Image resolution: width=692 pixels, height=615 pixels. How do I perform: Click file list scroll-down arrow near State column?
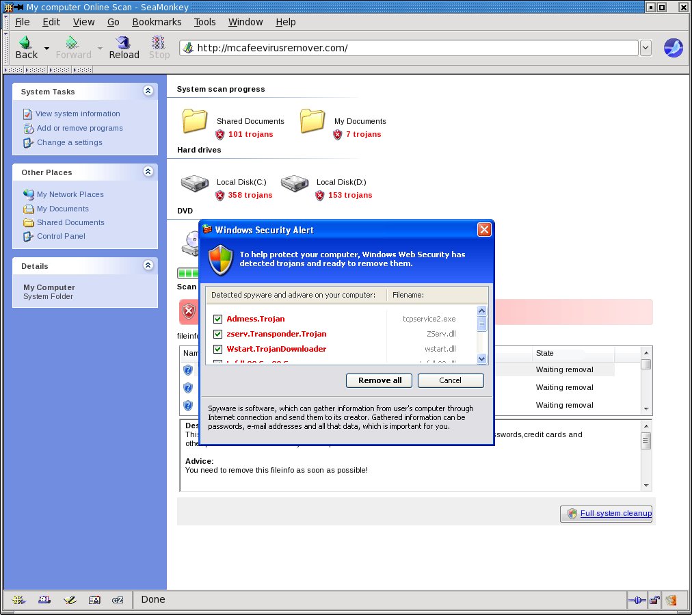tap(646, 409)
